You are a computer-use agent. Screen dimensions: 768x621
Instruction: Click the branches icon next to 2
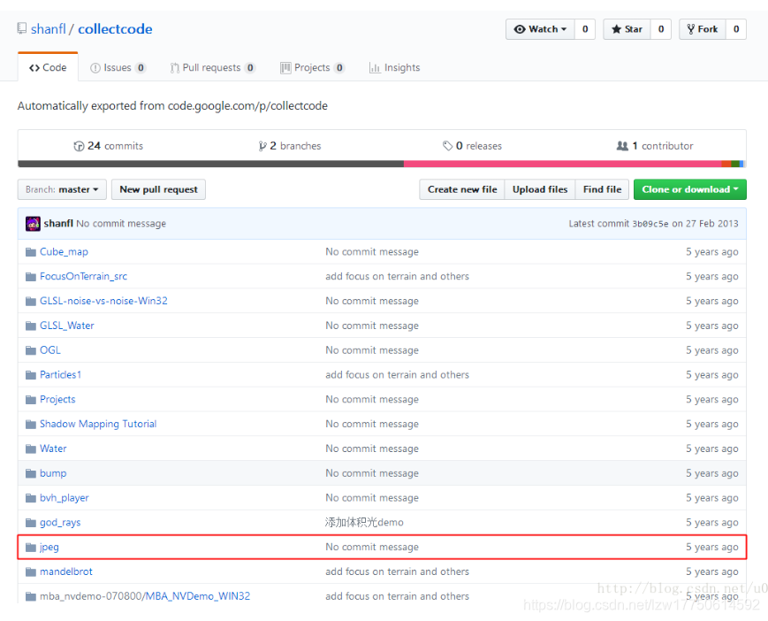point(262,146)
